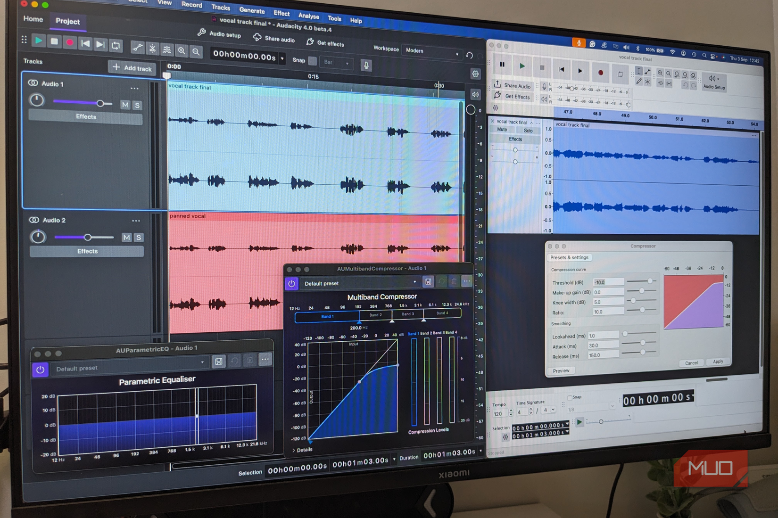Select Band 2 in Multiband Compressor

click(376, 315)
